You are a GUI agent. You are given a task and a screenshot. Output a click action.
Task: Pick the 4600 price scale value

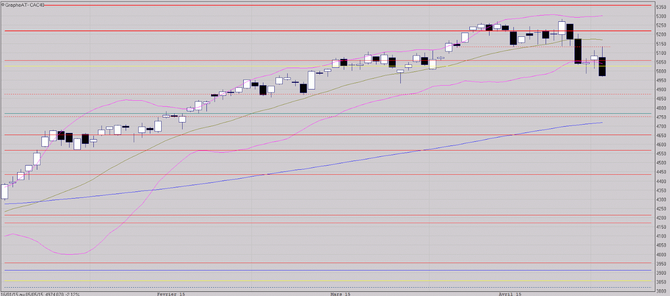pyautogui.click(x=661, y=145)
